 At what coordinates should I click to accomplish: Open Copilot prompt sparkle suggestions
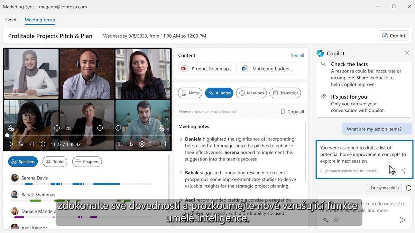point(325,220)
